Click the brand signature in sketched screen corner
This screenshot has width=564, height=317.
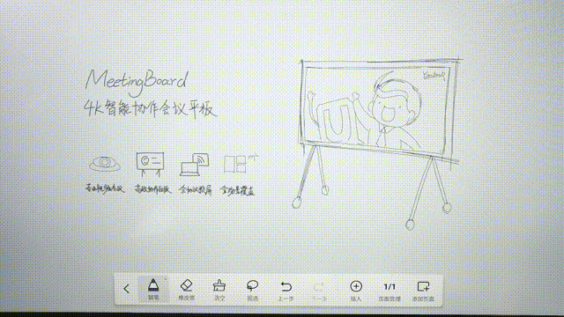pos(434,75)
